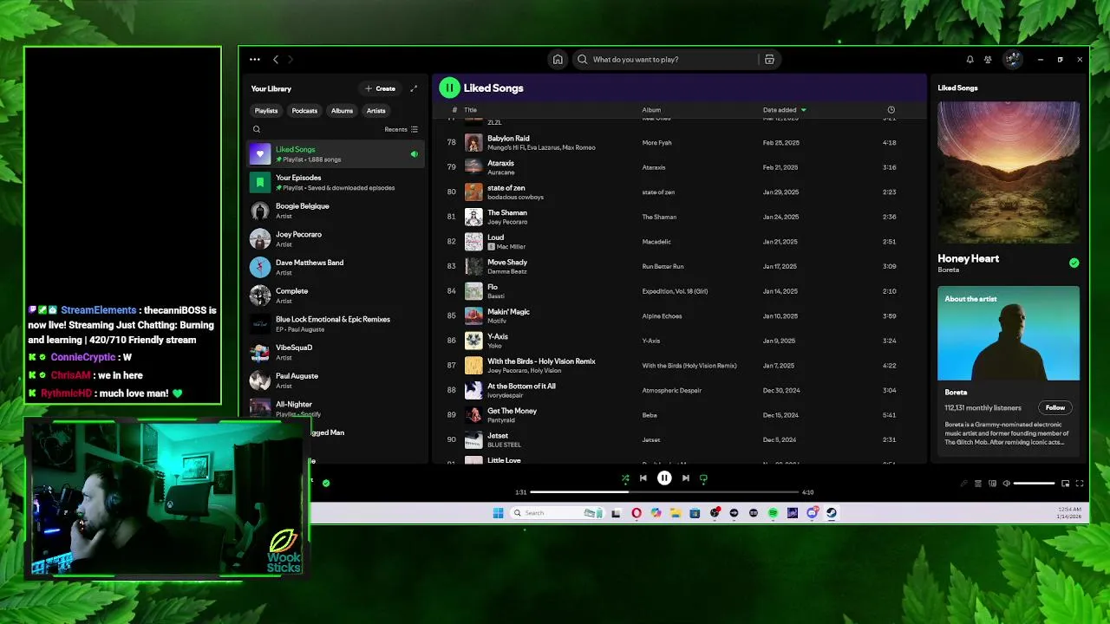The image size is (1110, 624).
Task: Open Opera browser from the taskbar
Action: click(x=637, y=513)
